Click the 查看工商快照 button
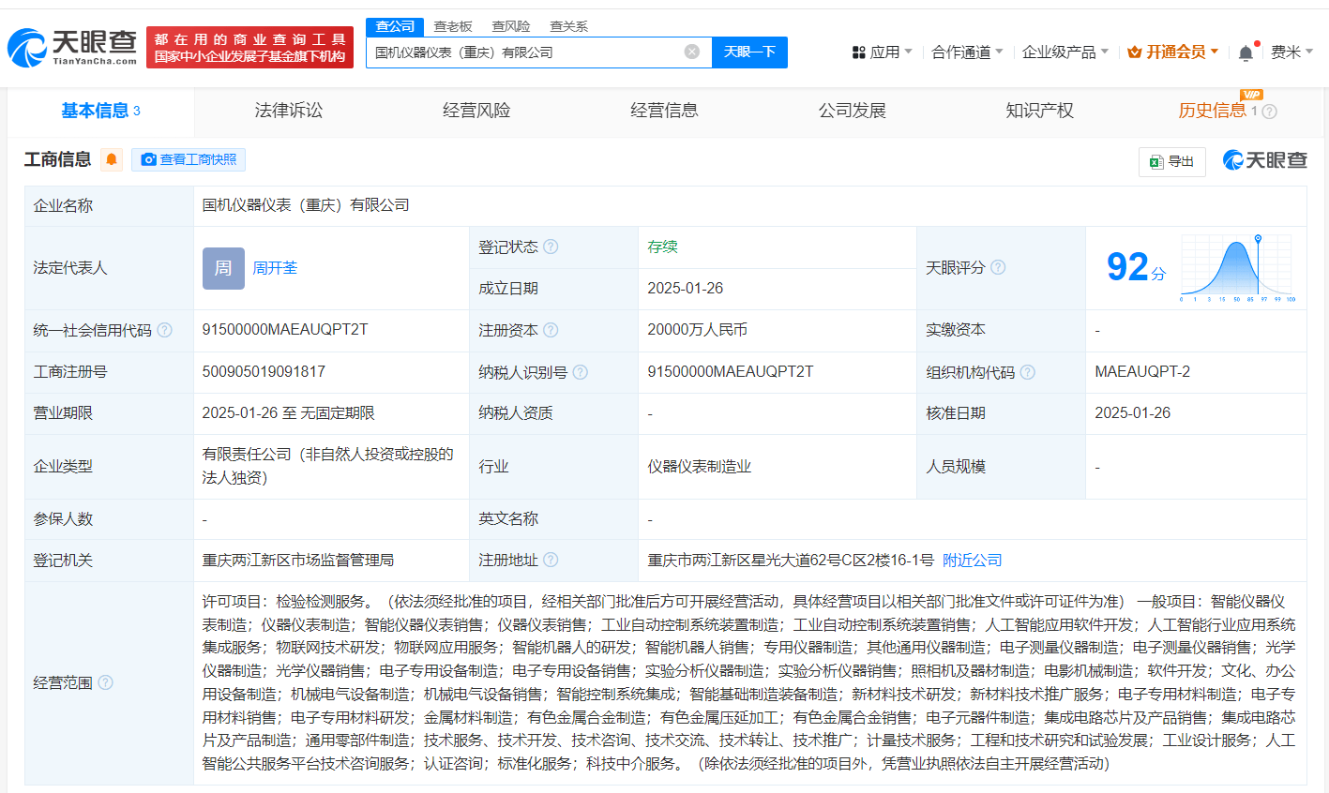The width and height of the screenshot is (1329, 793). pyautogui.click(x=189, y=159)
